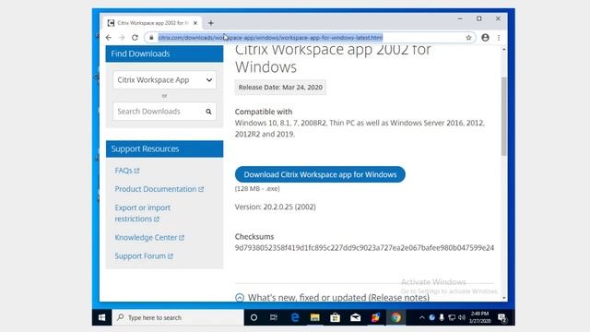Open Task View on the taskbar

tap(274, 317)
